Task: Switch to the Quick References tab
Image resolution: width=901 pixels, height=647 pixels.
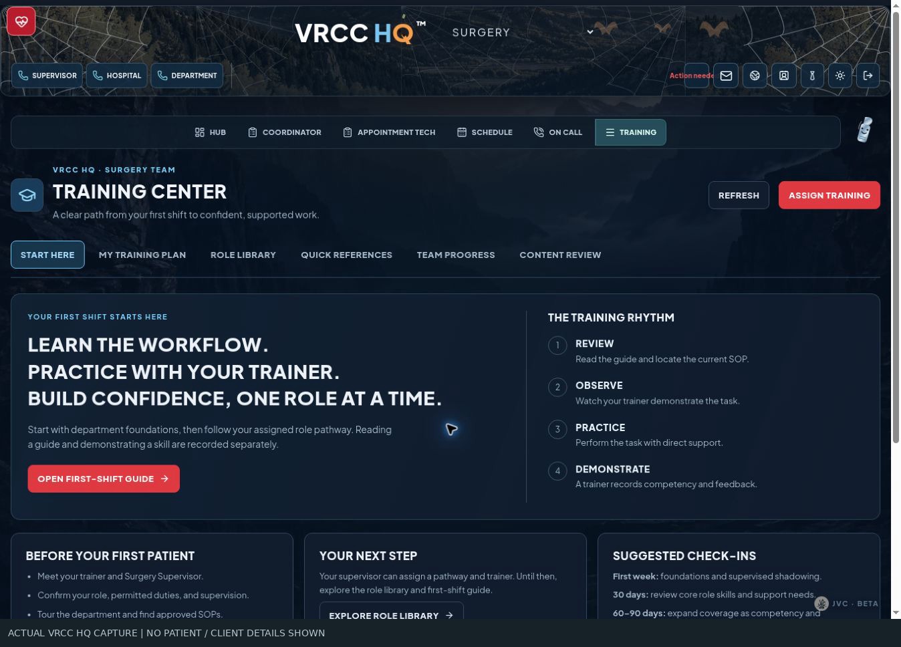Action: (x=346, y=255)
